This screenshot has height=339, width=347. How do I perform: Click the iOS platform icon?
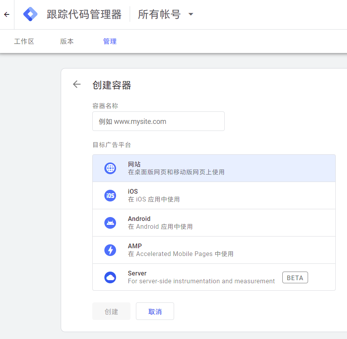tap(110, 196)
